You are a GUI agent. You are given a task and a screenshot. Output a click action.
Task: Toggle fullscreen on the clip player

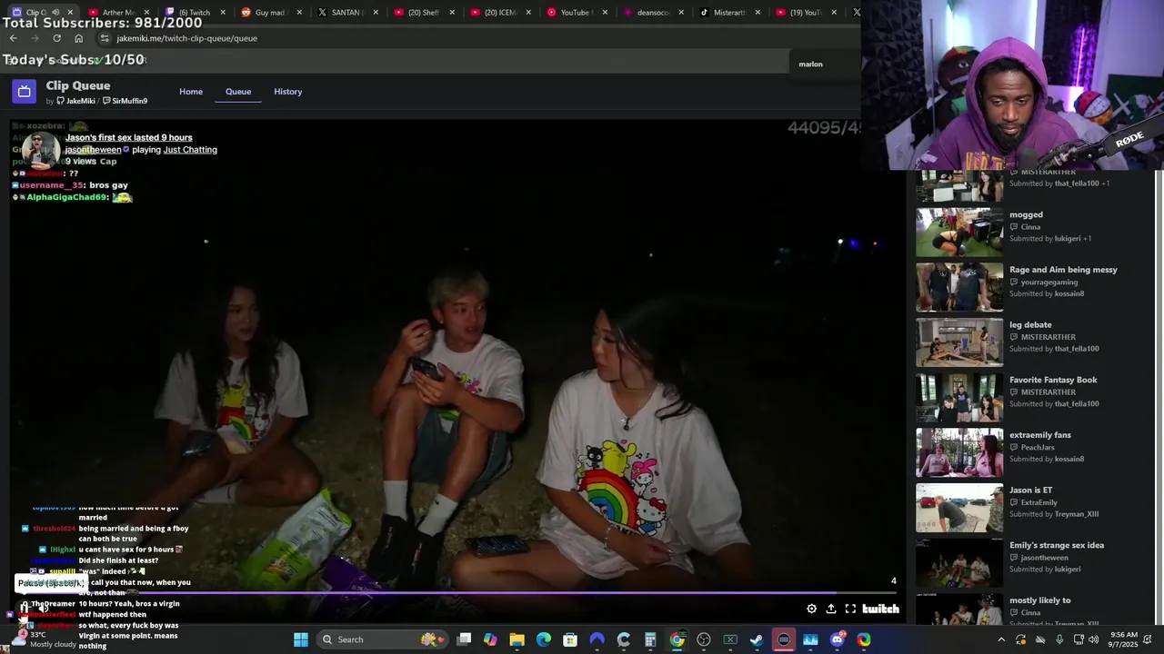[x=850, y=609]
